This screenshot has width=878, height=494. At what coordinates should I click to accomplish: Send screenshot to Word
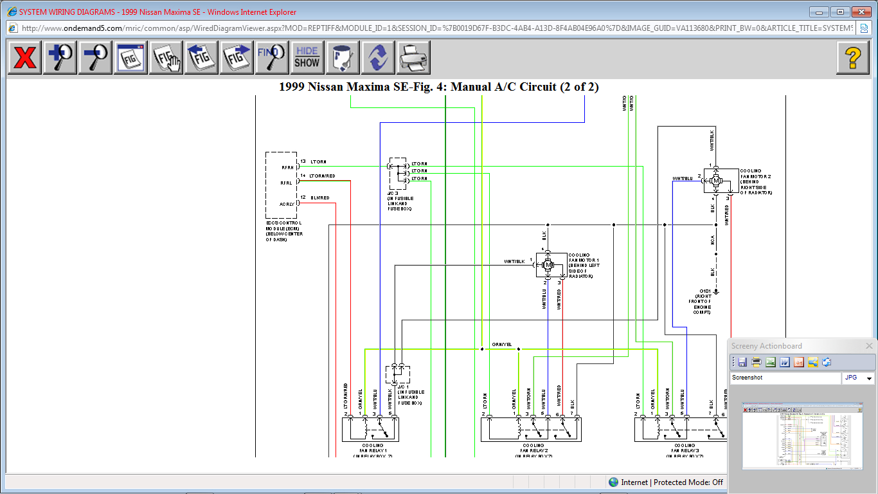pos(785,363)
